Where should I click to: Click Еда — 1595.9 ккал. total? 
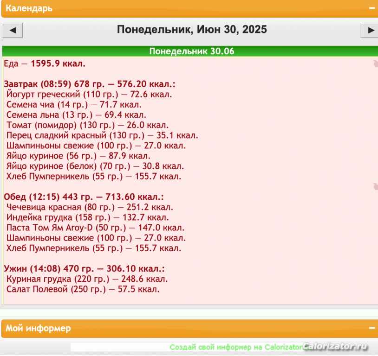click(45, 64)
